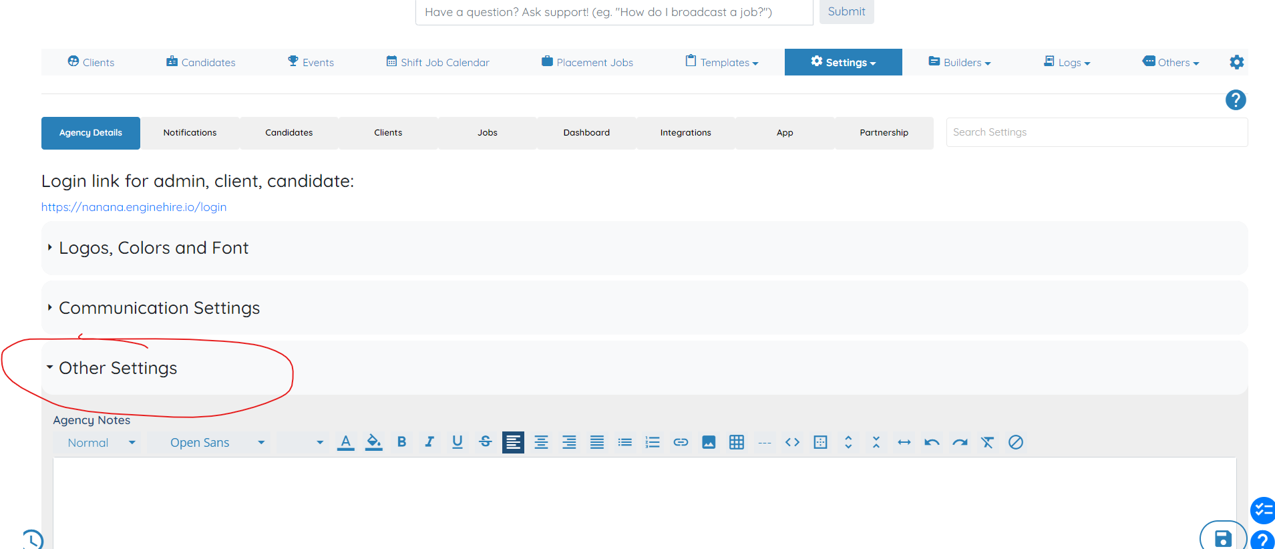The image size is (1275, 549).
Task: Open the code view angle-brackets icon
Action: click(x=792, y=442)
